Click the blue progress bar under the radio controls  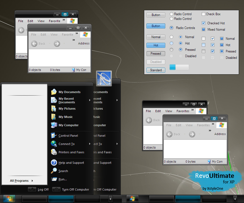tap(179, 67)
